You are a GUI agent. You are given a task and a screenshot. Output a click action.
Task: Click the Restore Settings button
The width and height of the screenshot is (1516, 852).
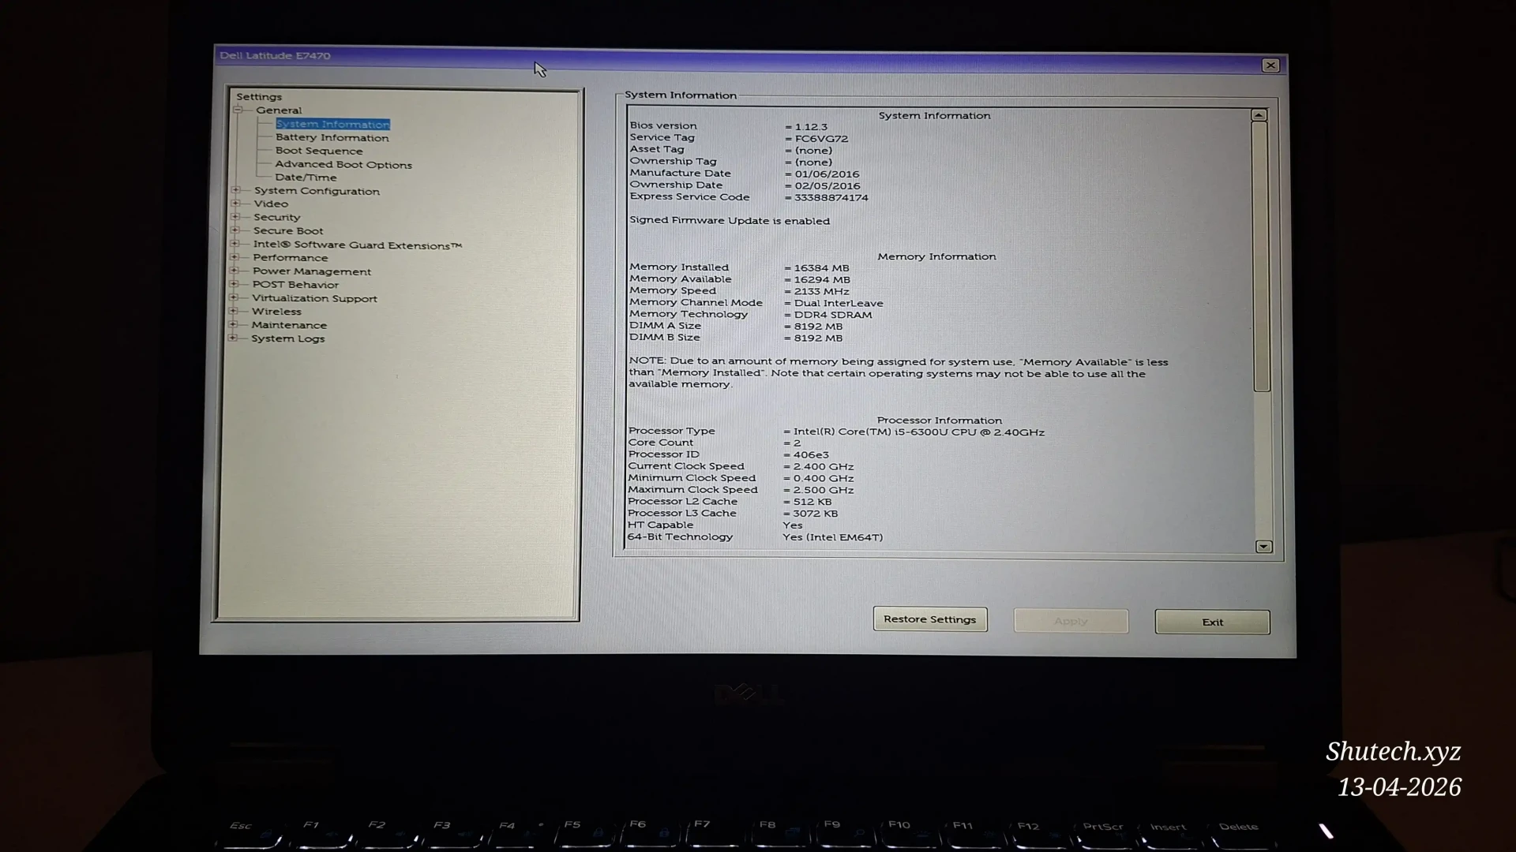pyautogui.click(x=930, y=619)
